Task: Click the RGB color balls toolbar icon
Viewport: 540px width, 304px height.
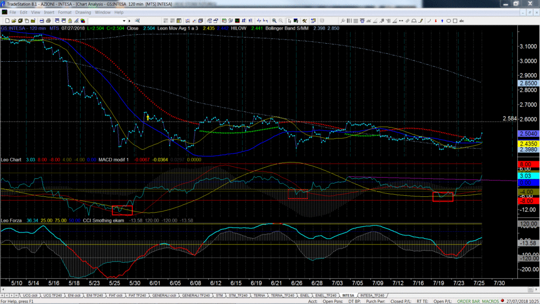Action: tap(83, 21)
